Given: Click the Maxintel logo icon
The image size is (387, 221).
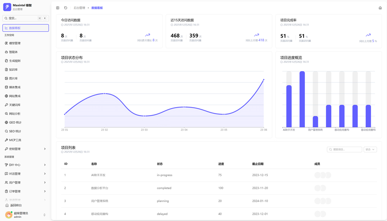Looking at the screenshot, I should [x=7, y=7].
